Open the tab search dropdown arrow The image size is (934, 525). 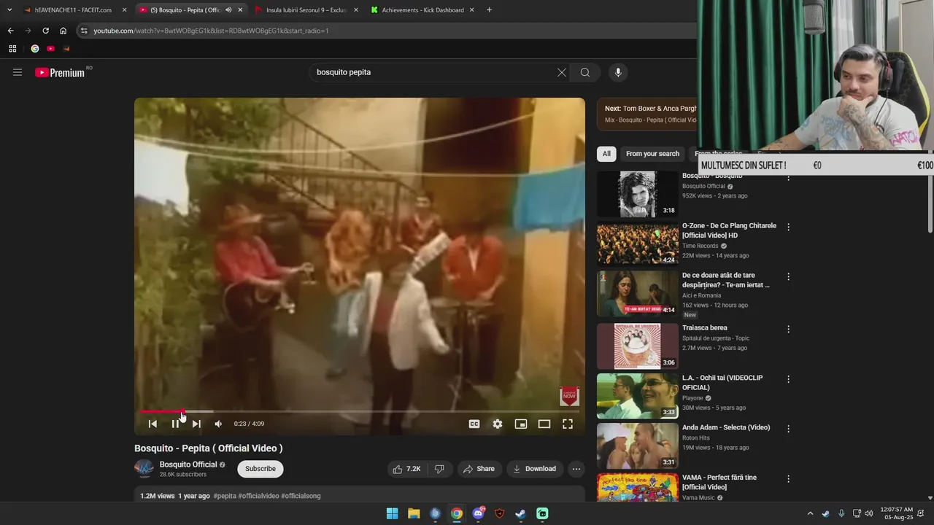tap(9, 10)
